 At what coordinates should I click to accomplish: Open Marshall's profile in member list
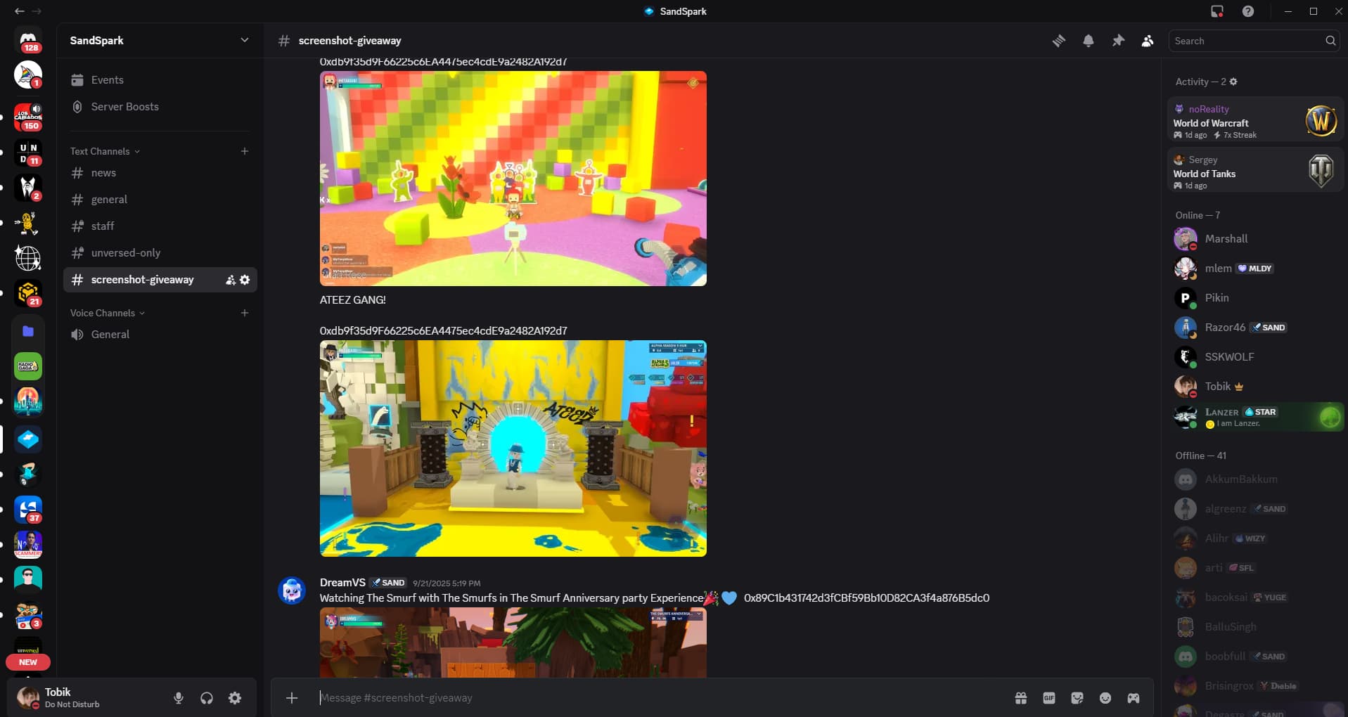(x=1254, y=239)
